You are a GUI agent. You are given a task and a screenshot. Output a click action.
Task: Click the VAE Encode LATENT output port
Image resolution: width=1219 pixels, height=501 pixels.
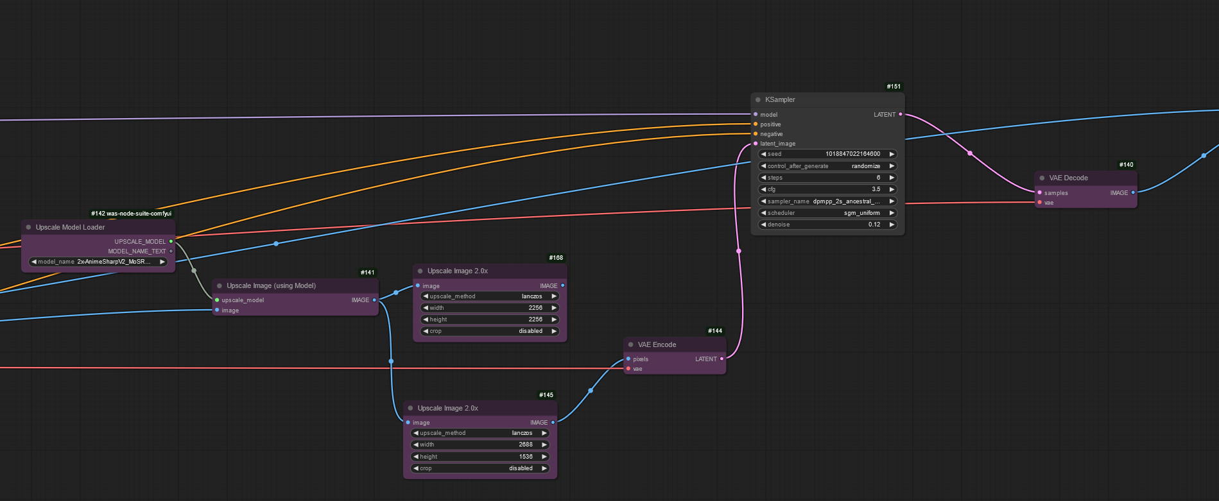[722, 359]
